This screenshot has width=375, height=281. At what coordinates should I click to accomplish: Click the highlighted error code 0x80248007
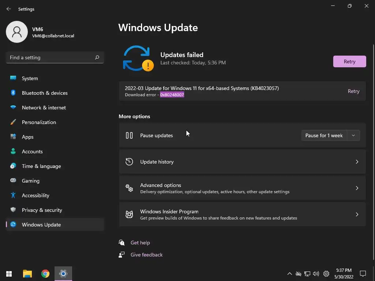(172, 95)
